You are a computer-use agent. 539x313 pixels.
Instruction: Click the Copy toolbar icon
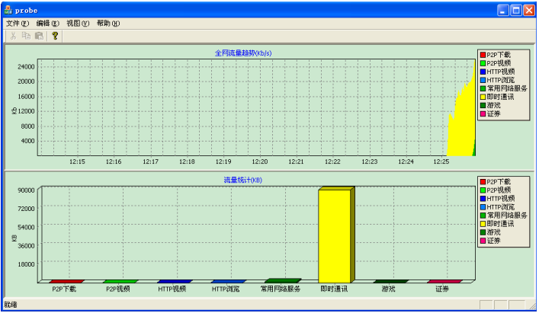(x=26, y=36)
